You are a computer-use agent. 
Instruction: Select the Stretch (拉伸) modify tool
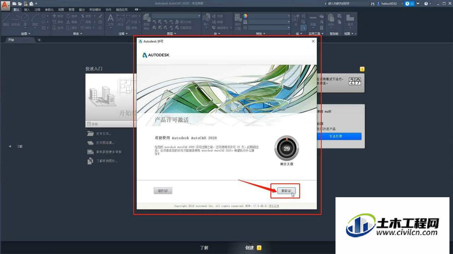click(x=58, y=28)
